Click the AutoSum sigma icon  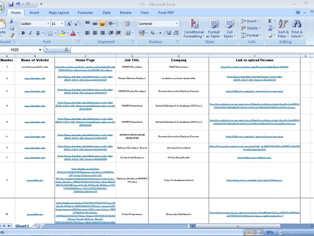270,21
